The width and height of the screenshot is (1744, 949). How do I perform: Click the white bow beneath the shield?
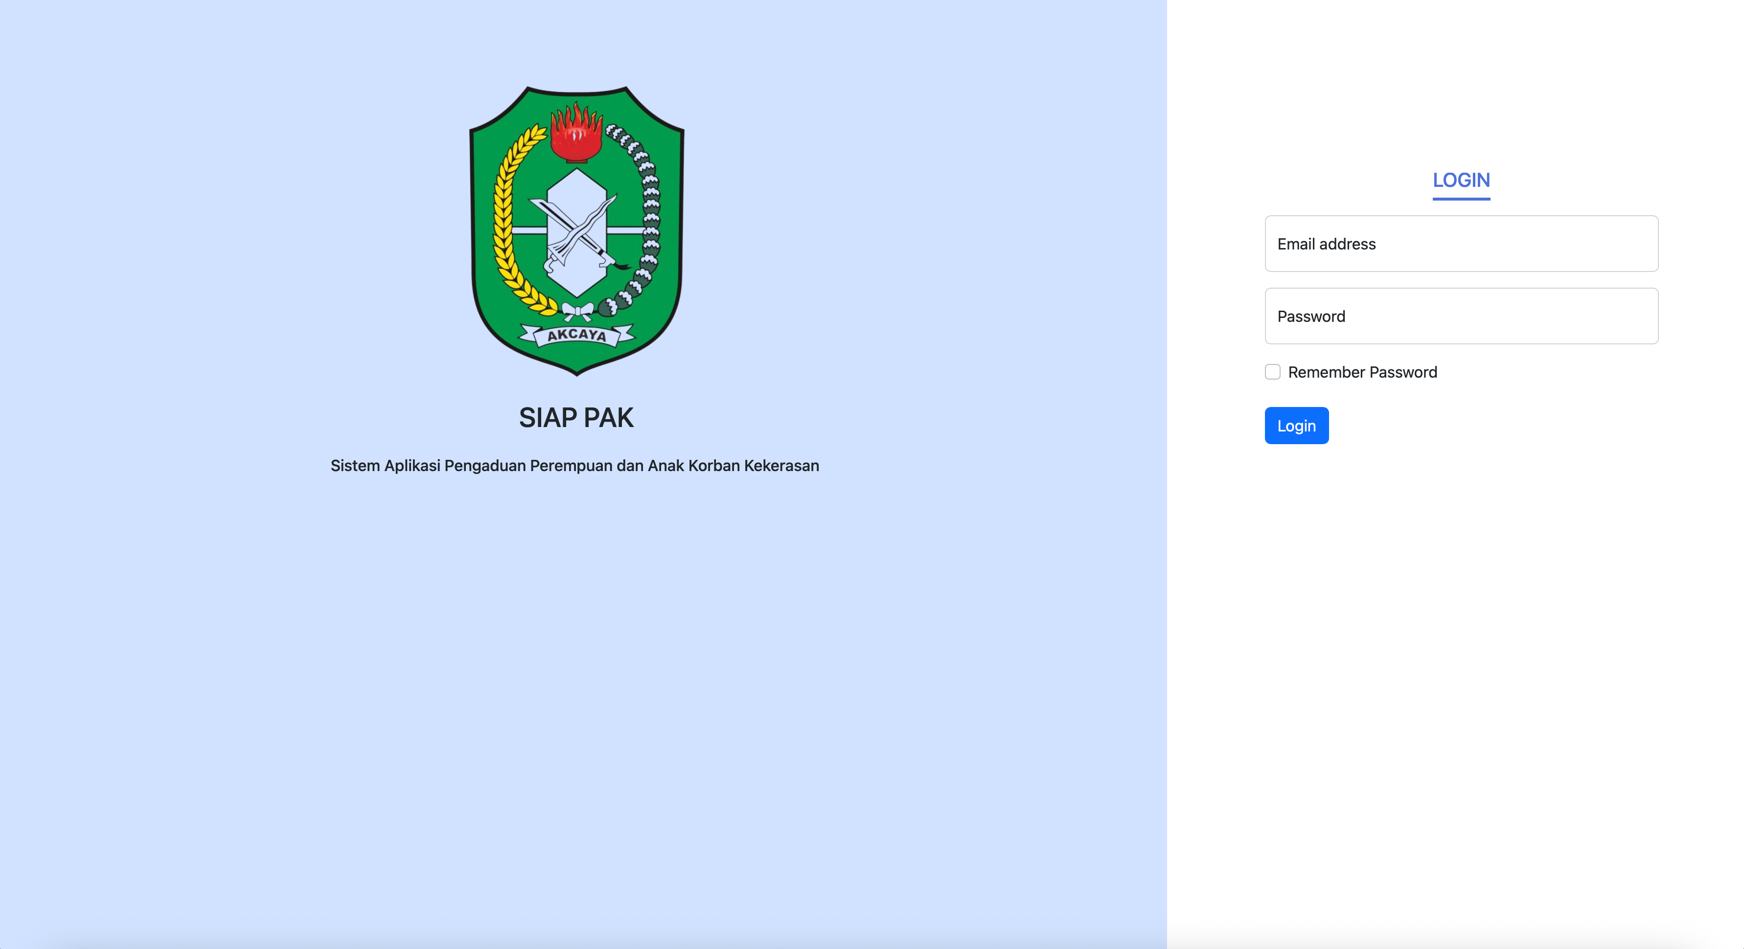pyautogui.click(x=577, y=312)
